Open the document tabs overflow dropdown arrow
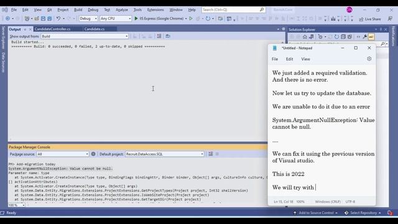Viewport: 398px width, 224px height. pyautogui.click(x=278, y=29)
